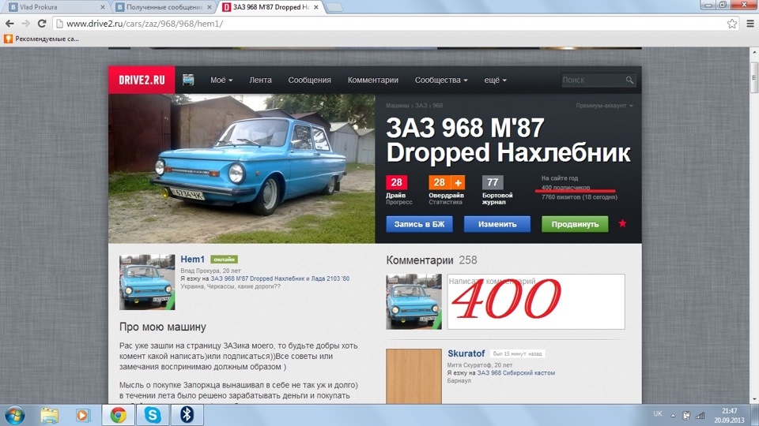This screenshot has height=426, width=759.
Task: Click Машины breadcrumb link
Action: (x=398, y=105)
